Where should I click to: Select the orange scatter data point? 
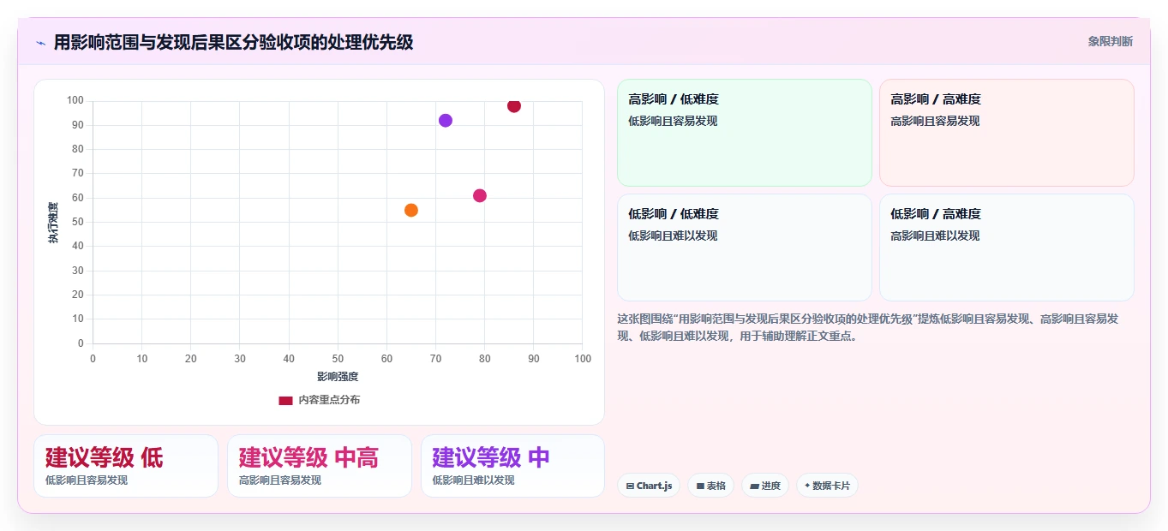[411, 210]
